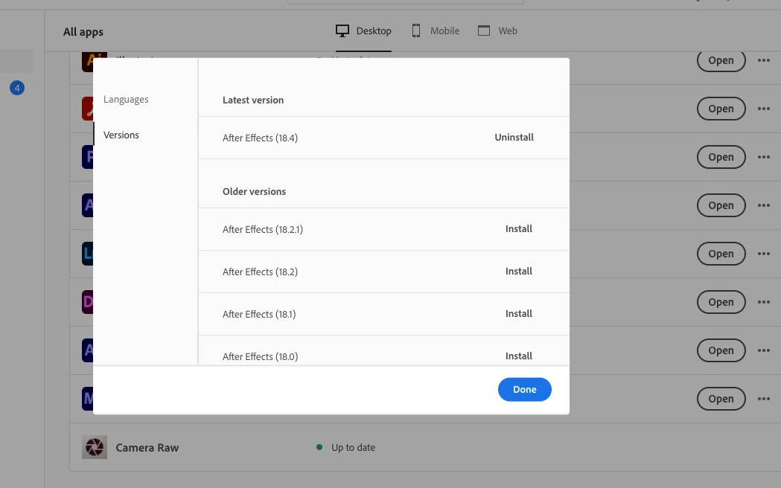Open more options for the P icon row
Image resolution: width=781 pixels, height=488 pixels.
tap(764, 157)
